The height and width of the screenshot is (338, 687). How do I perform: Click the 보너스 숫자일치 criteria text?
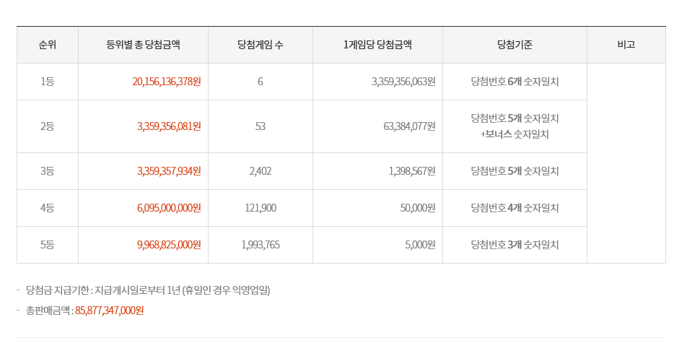coord(515,134)
